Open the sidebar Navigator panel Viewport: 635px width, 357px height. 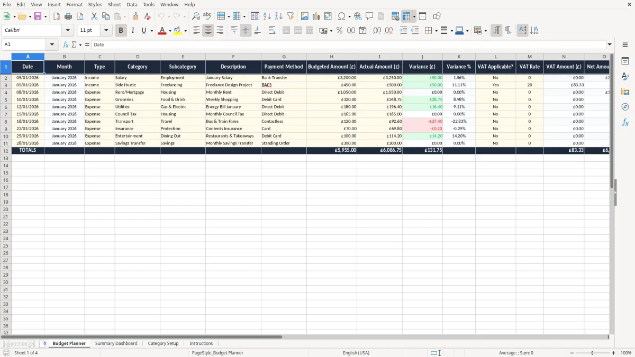pos(625,107)
